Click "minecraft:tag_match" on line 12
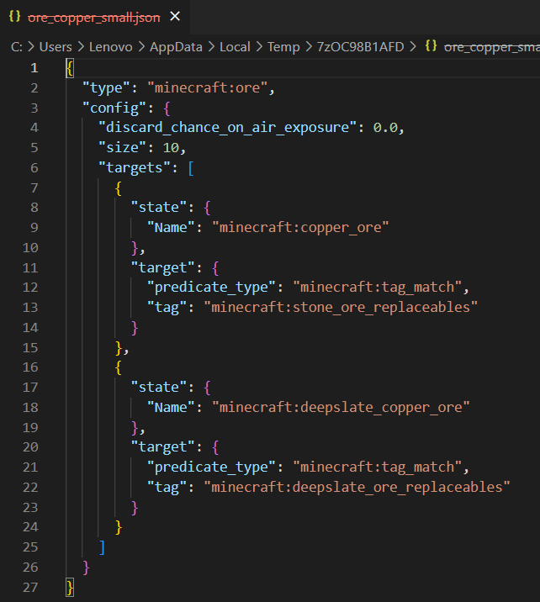 pos(377,288)
